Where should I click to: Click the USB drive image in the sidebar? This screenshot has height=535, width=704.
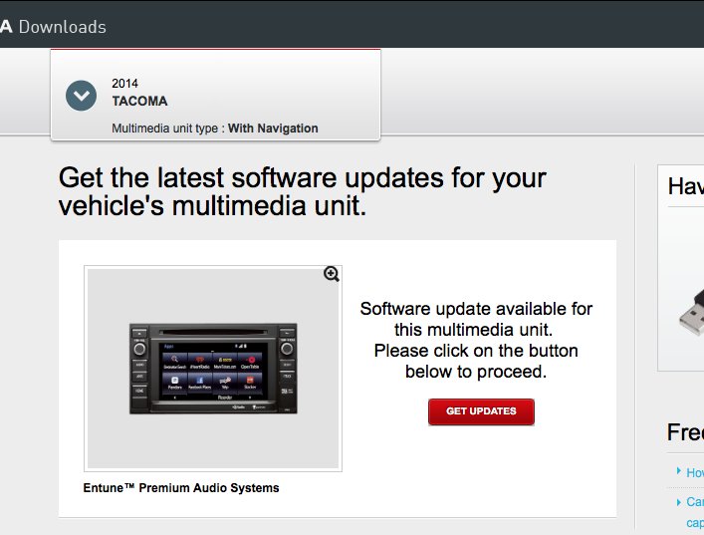coord(691,312)
